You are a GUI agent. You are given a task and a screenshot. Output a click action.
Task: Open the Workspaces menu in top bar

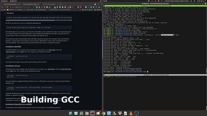[x=4, y=1]
